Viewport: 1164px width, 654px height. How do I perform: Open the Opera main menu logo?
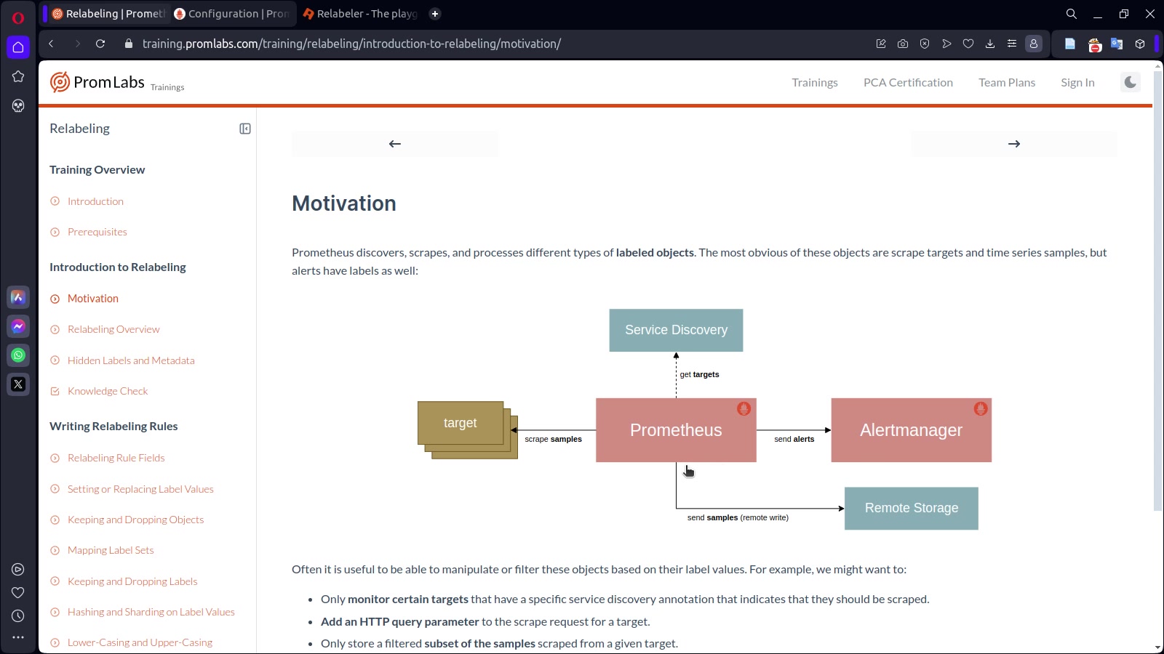click(18, 18)
